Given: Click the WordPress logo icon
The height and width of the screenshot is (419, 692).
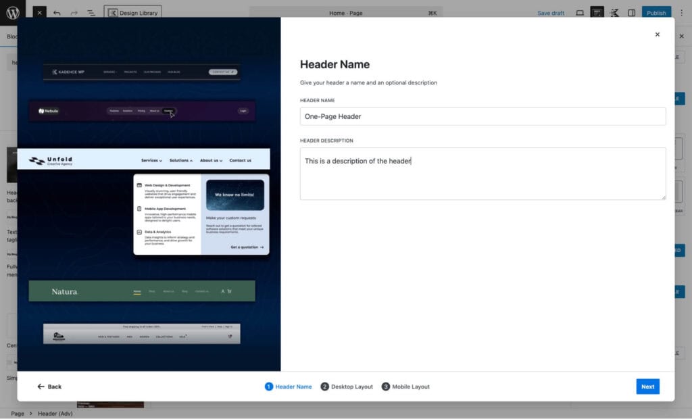Looking at the screenshot, I should [x=13, y=12].
